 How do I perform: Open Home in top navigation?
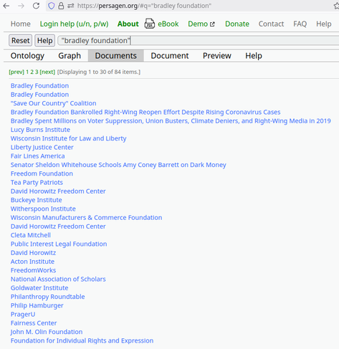tap(21, 24)
